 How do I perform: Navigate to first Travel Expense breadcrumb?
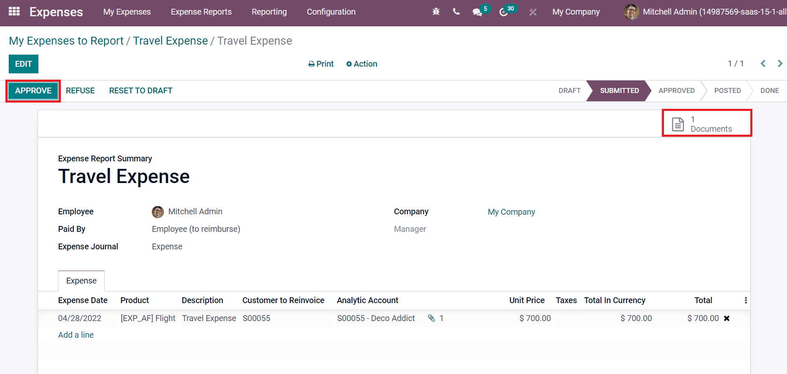click(x=170, y=41)
